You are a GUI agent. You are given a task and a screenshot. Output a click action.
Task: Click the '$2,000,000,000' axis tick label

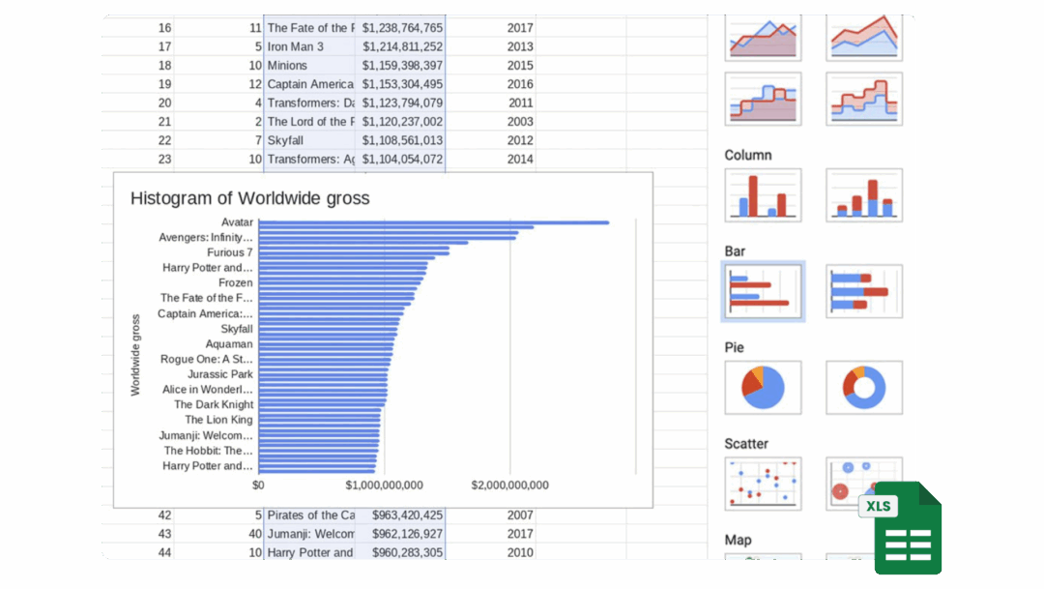click(x=510, y=486)
